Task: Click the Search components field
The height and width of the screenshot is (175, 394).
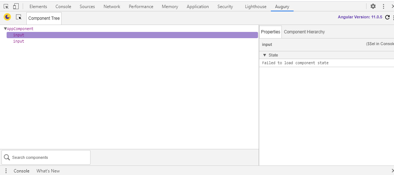Action: 50,157
